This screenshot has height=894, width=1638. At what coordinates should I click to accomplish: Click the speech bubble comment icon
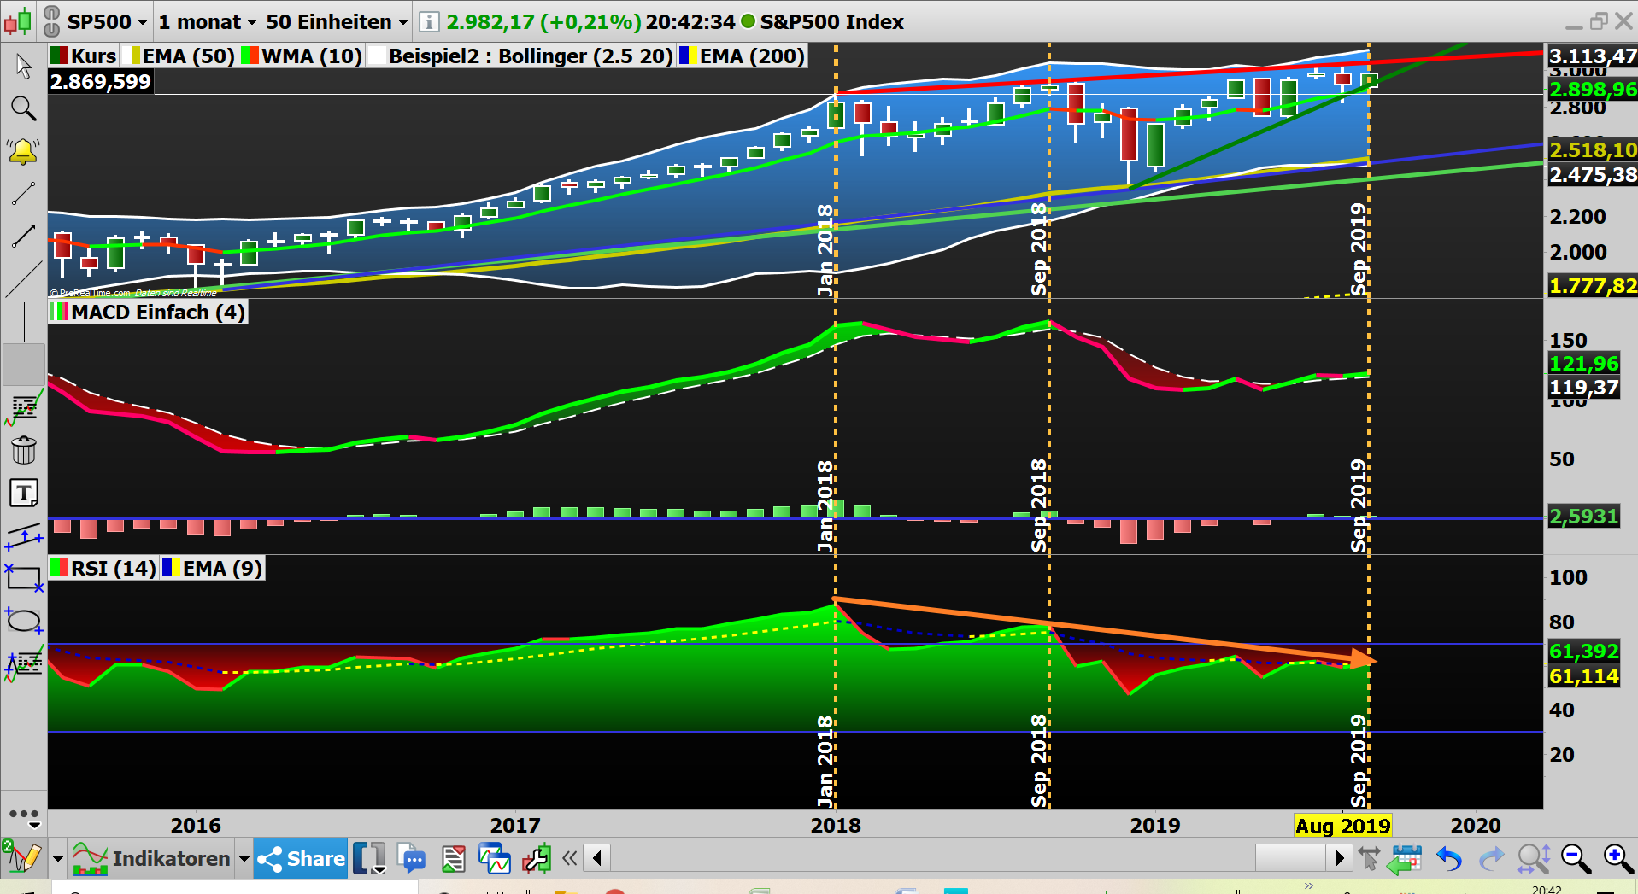pyautogui.click(x=412, y=858)
